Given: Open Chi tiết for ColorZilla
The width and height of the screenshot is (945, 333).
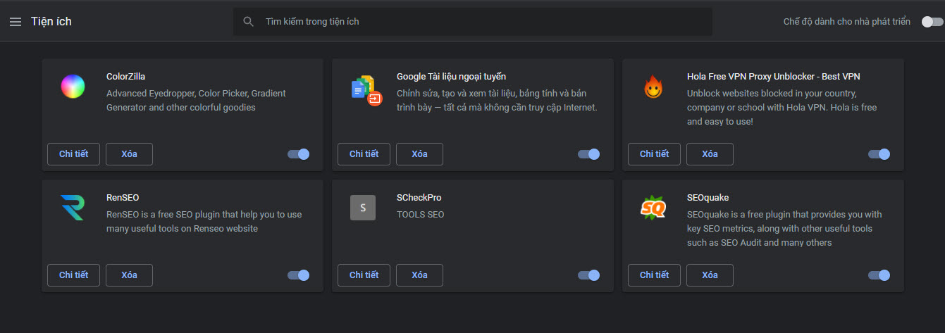Looking at the screenshot, I should click(73, 154).
